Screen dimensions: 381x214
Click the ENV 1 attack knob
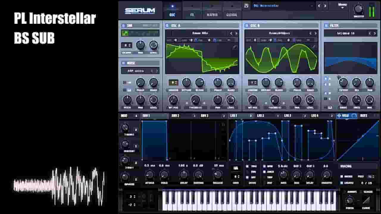pos(149,175)
